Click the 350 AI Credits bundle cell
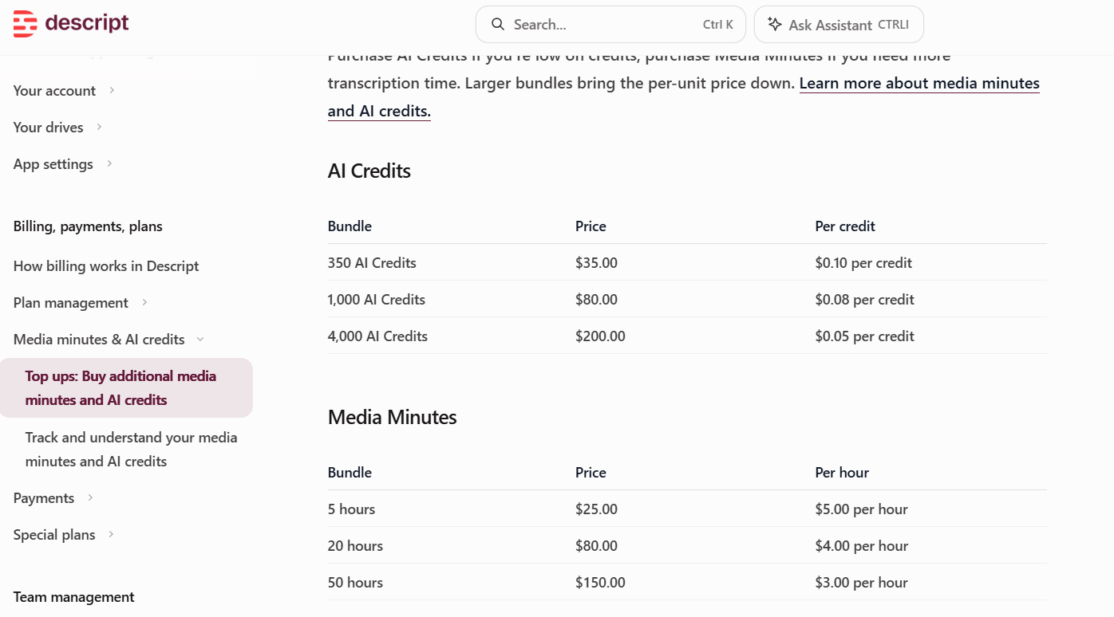Screen dimensions: 1114x617 pos(372,263)
